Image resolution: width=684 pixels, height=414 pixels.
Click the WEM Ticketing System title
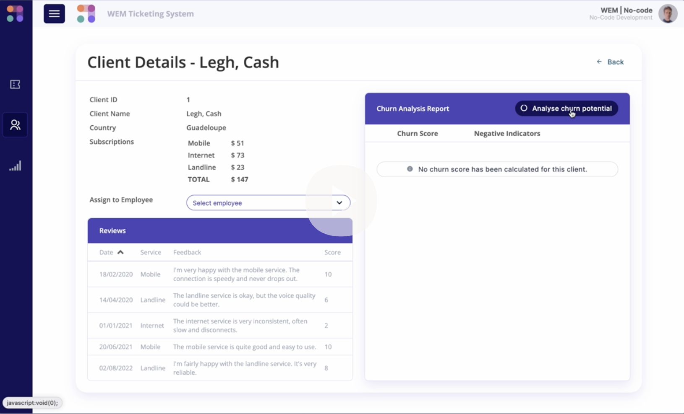(x=150, y=14)
